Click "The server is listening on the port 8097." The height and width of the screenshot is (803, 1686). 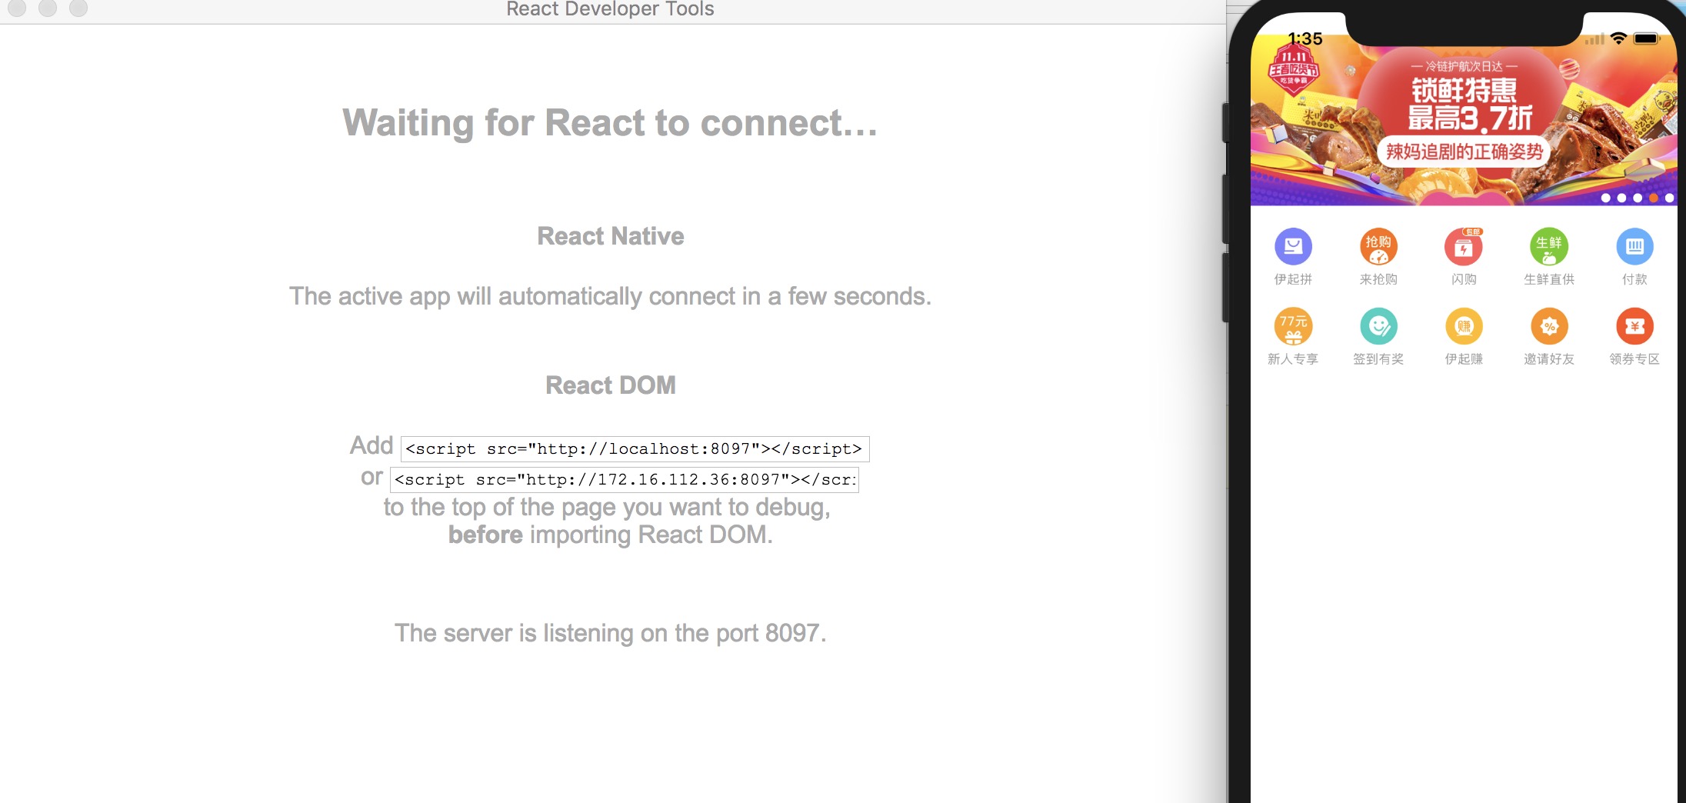(611, 633)
